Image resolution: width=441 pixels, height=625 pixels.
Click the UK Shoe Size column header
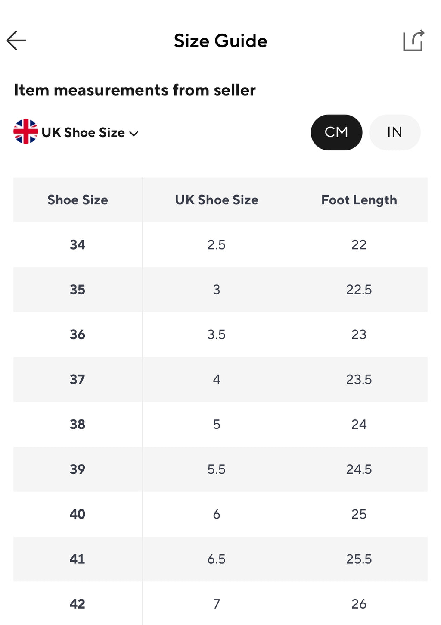(x=216, y=200)
